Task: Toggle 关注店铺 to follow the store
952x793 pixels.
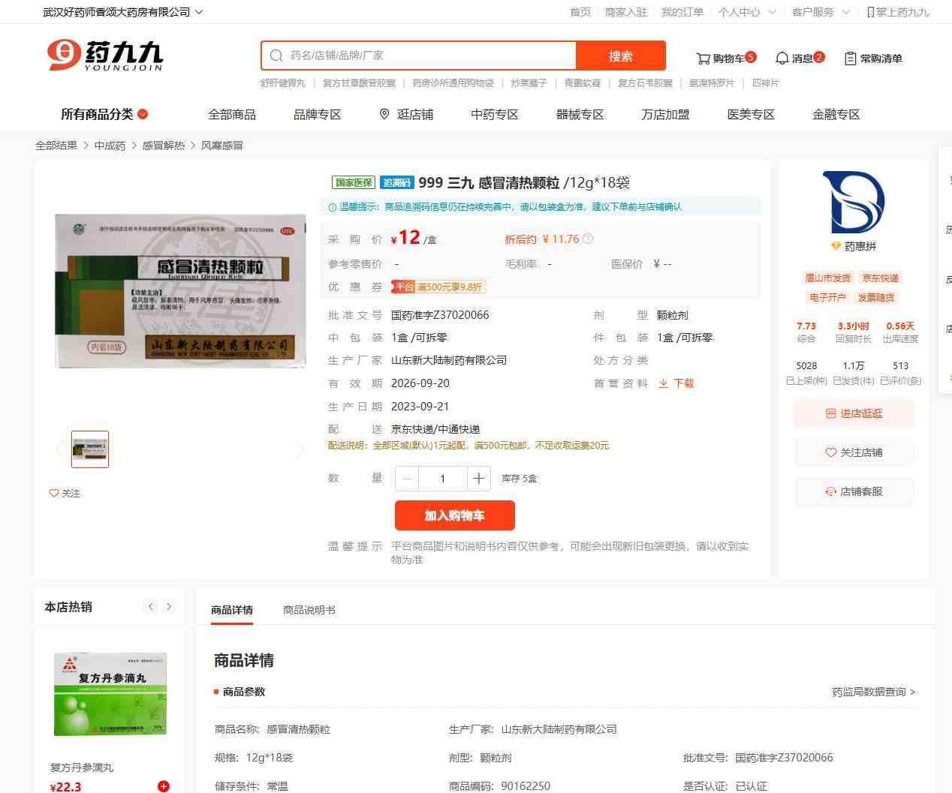Action: click(854, 452)
